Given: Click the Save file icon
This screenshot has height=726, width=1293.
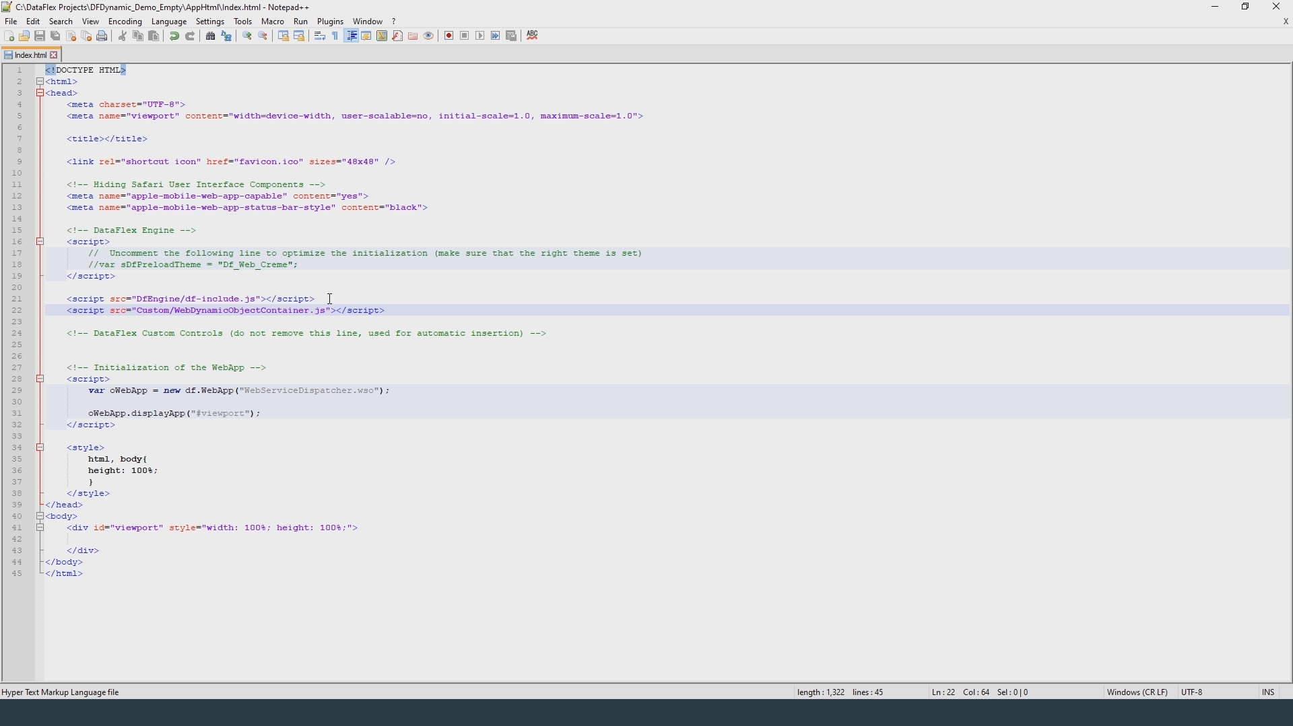Looking at the screenshot, I should pos(40,36).
